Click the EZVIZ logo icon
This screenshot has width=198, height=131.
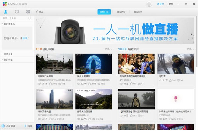(5, 4)
